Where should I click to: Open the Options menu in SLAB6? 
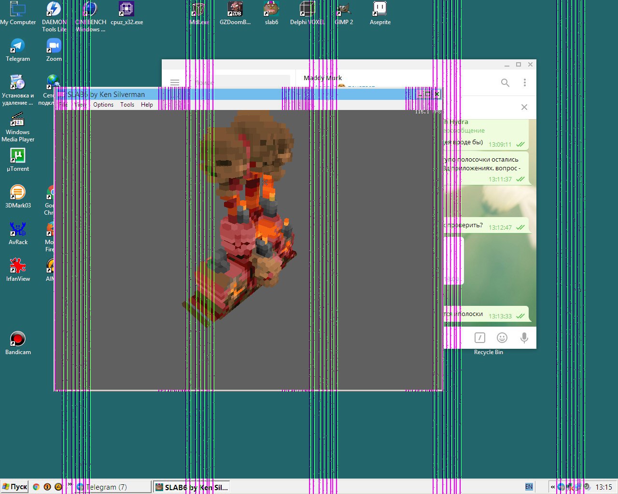pyautogui.click(x=103, y=105)
